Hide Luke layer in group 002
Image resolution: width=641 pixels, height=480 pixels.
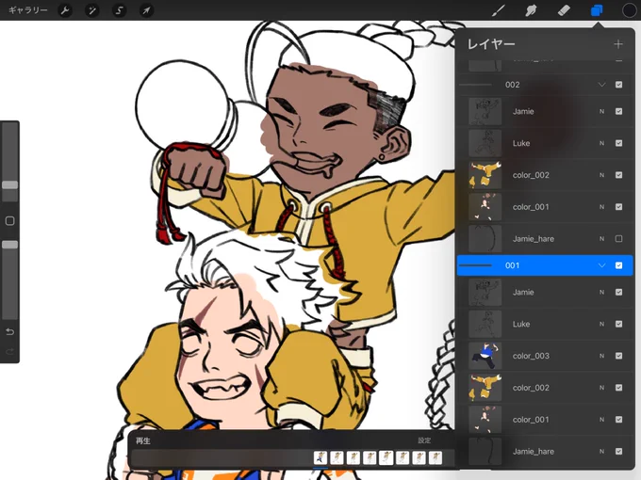click(x=619, y=143)
